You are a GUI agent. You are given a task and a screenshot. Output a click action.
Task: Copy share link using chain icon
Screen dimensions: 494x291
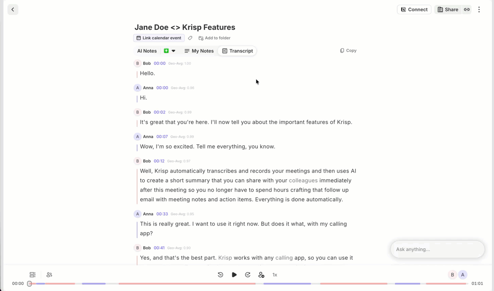tap(467, 9)
